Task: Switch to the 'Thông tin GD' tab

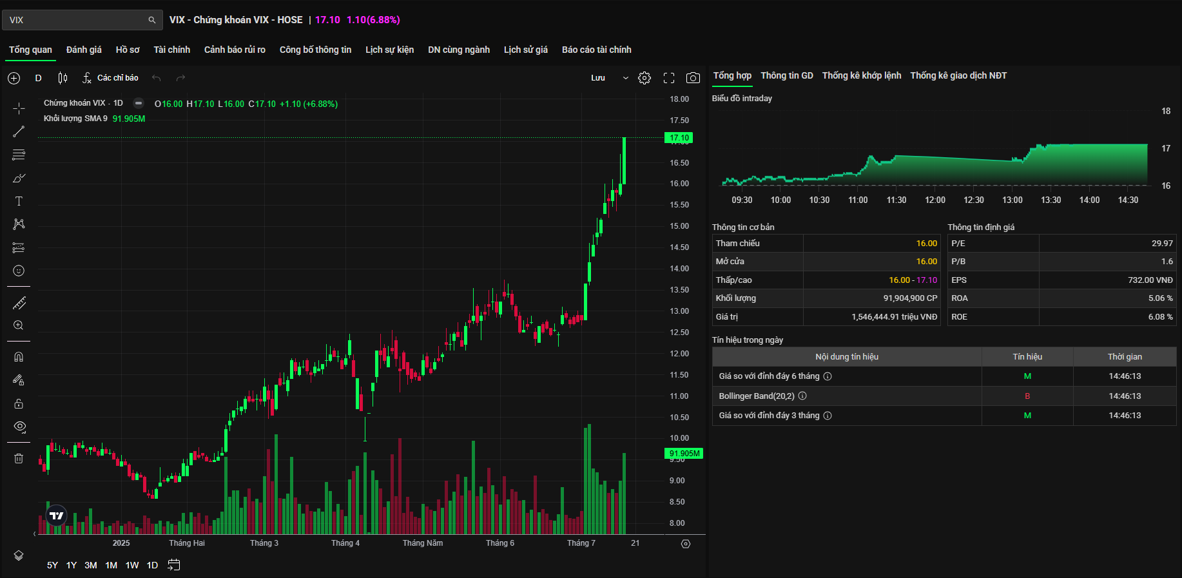Action: tap(787, 75)
